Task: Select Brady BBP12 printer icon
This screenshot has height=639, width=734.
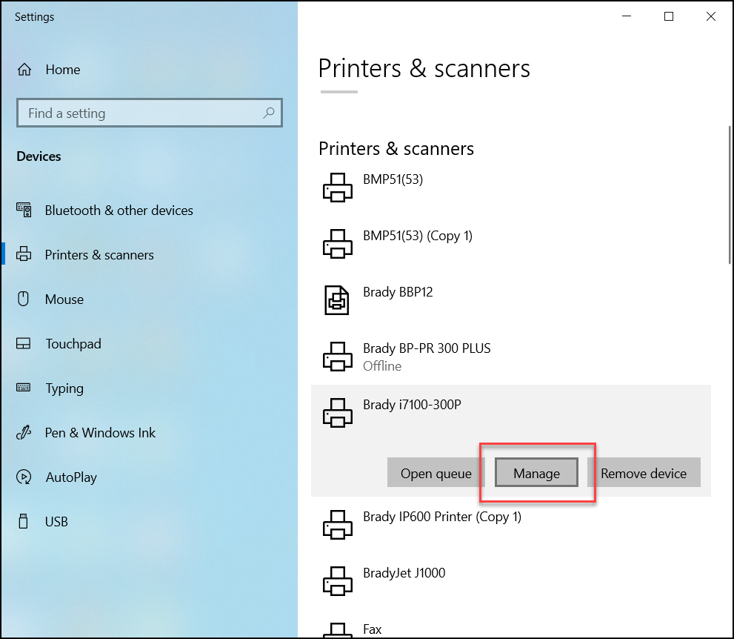Action: point(337,300)
